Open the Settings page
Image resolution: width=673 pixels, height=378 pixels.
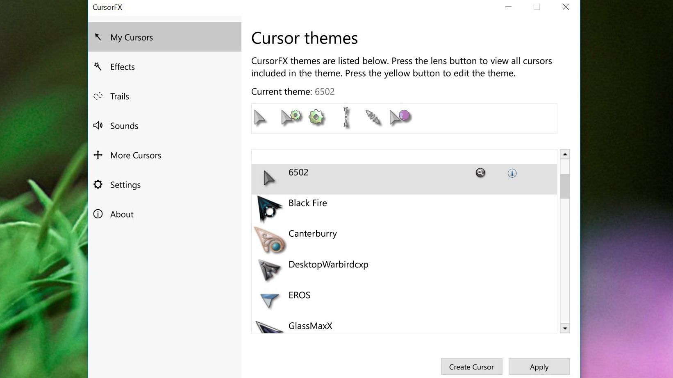click(x=164, y=184)
